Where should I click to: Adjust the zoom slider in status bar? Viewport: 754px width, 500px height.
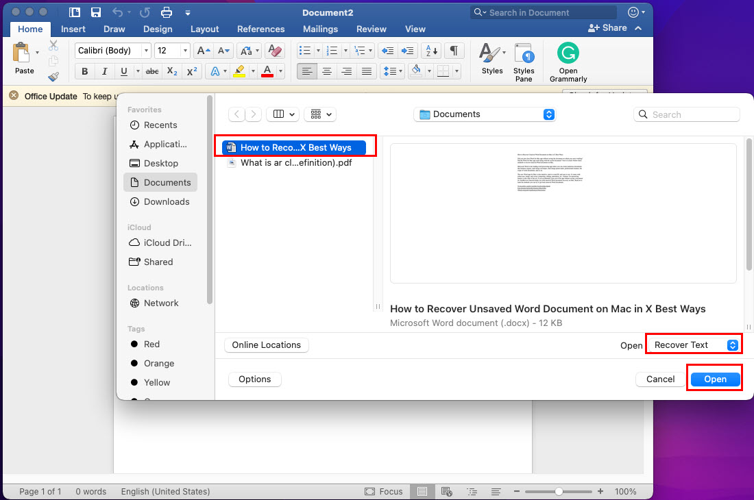pos(559,491)
